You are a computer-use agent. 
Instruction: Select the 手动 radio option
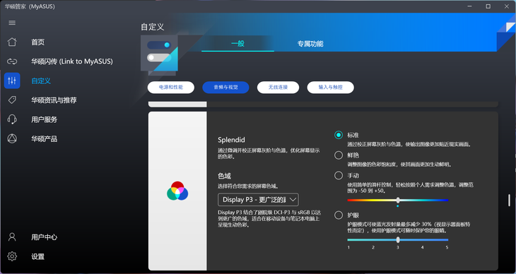pos(339,176)
